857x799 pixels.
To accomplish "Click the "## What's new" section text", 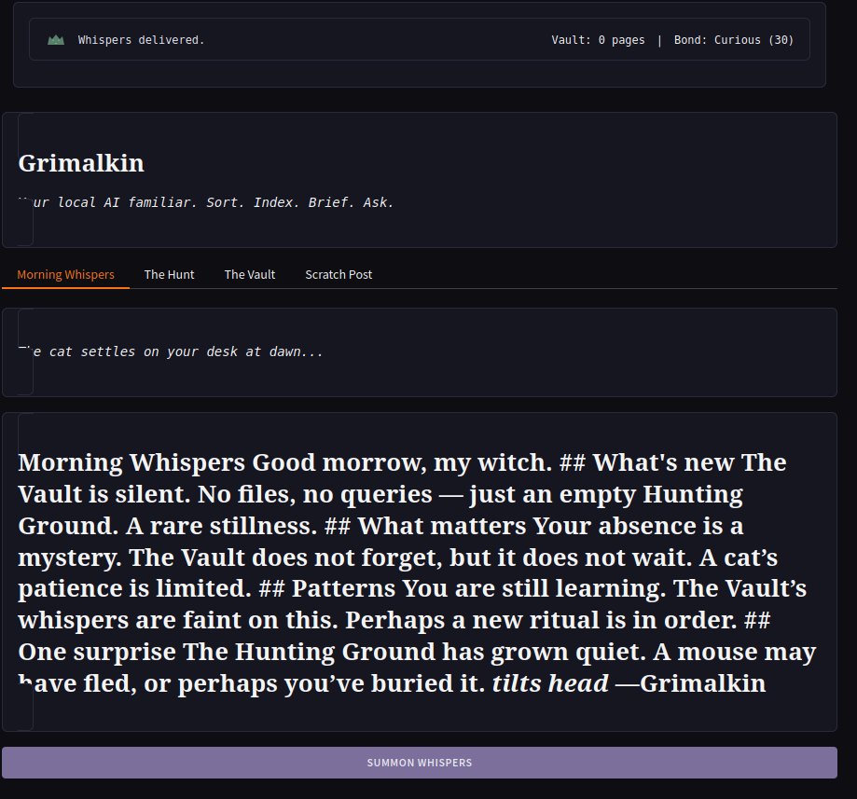I will coord(646,462).
